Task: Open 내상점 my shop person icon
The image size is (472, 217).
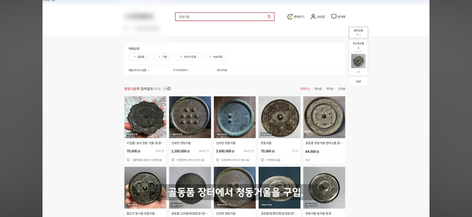Action: point(313,17)
